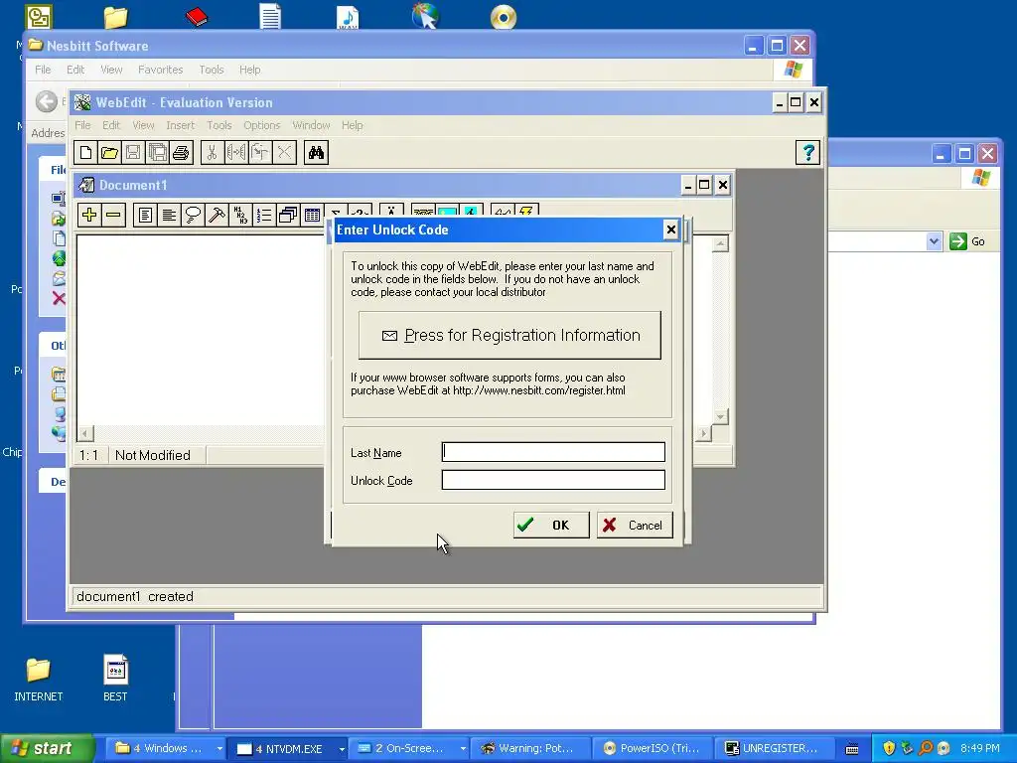The width and height of the screenshot is (1017, 763).
Task: Cancel the Enter Unlock Code dialog
Action: point(635,525)
